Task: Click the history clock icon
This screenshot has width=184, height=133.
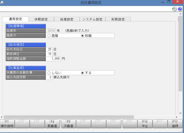Action: 174,9
